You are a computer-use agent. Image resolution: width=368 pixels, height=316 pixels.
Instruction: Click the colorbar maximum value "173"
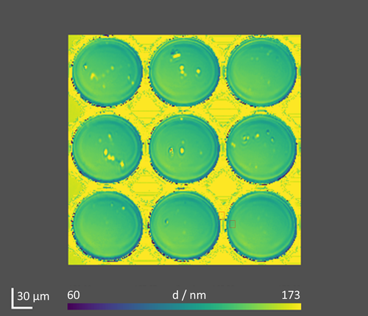(x=291, y=295)
